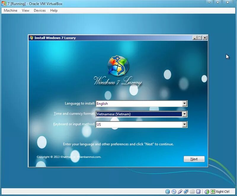237x196 pixels.
Task: Click the hard disk activity status icon
Action: (167, 192)
